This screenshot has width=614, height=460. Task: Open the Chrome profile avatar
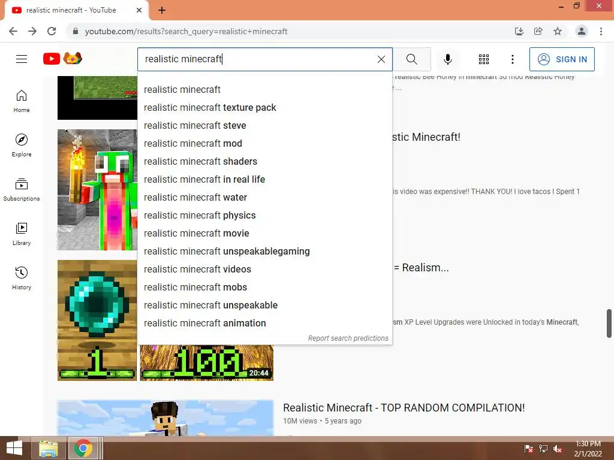click(582, 31)
